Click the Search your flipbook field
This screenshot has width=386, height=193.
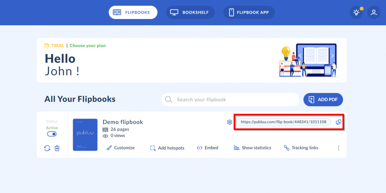[233, 100]
